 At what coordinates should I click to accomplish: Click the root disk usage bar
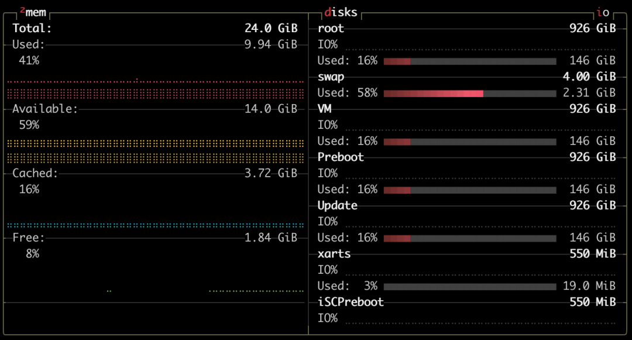(x=469, y=61)
